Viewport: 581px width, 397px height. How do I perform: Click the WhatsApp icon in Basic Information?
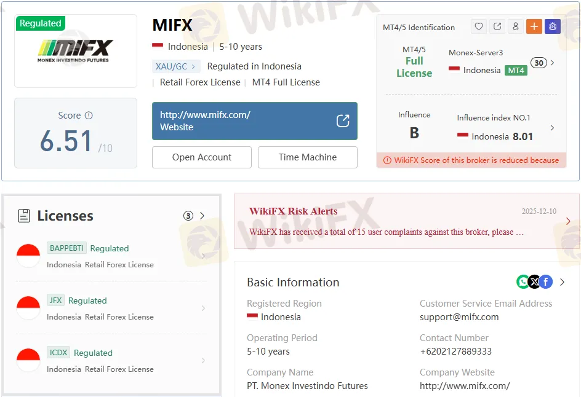coord(523,282)
